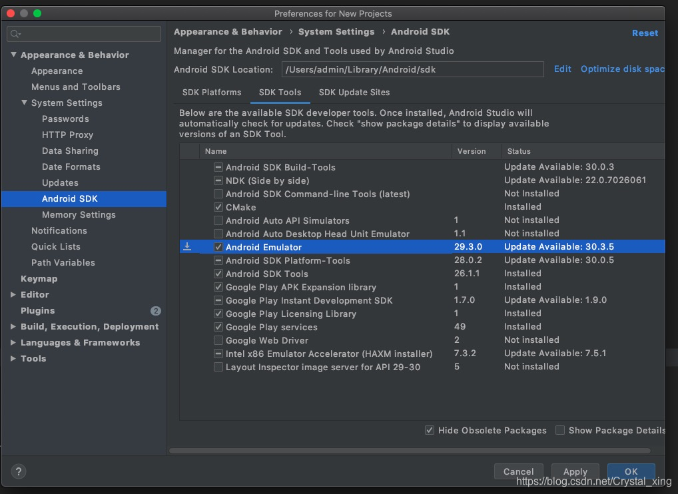Open the Keymap settings
The image size is (678, 494).
point(39,279)
